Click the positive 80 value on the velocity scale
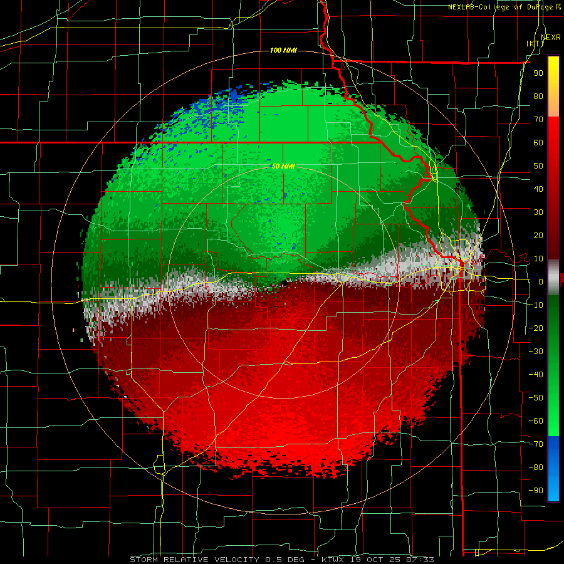564x564 pixels. pos(538,97)
